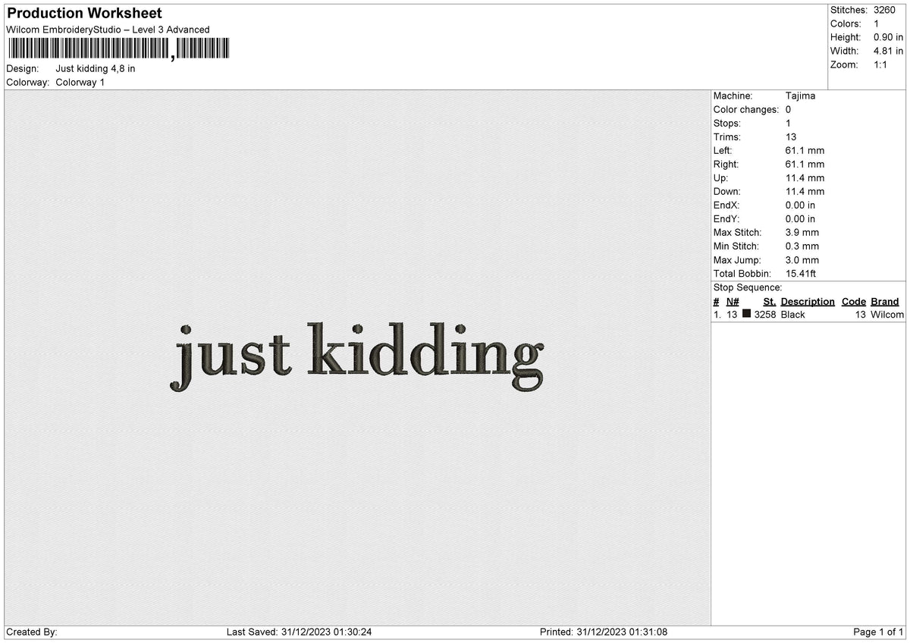Click the Left value 61.1 mm
The image size is (910, 643).
[805, 150]
